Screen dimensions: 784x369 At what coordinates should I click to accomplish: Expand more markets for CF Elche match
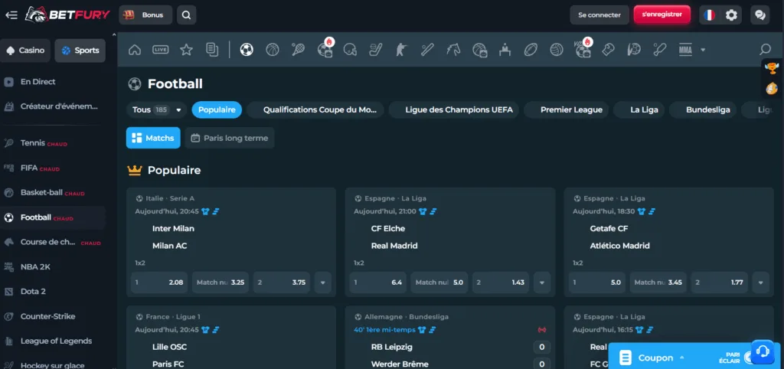pos(541,282)
